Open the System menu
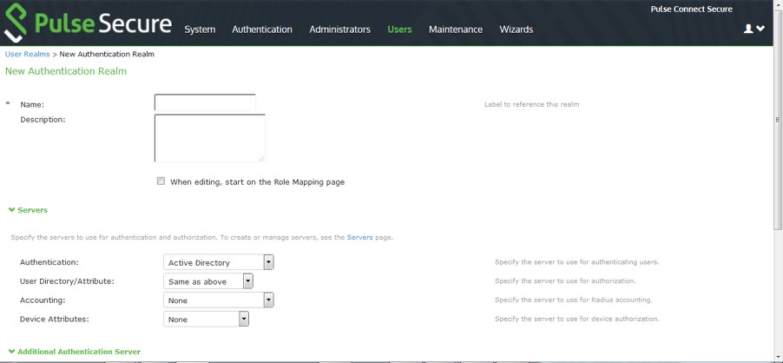The height and width of the screenshot is (363, 783). click(x=200, y=30)
